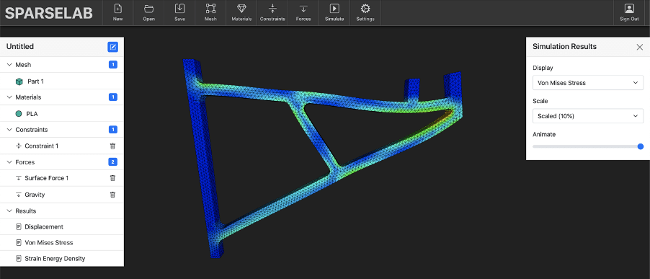650x279 pixels.
Task: Select Constraint 1 in the tree
Action: 62,146
